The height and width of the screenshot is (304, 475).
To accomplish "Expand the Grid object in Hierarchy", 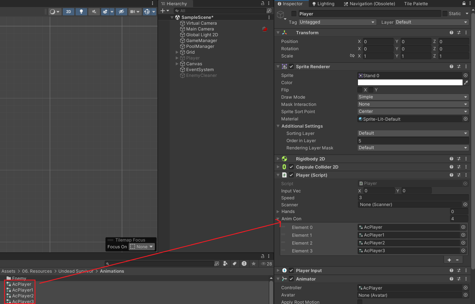I will tap(177, 52).
